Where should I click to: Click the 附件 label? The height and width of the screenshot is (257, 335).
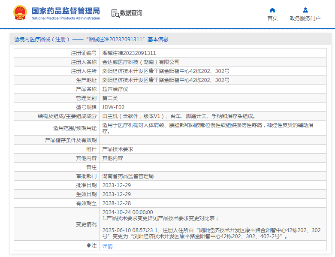tap(91, 149)
